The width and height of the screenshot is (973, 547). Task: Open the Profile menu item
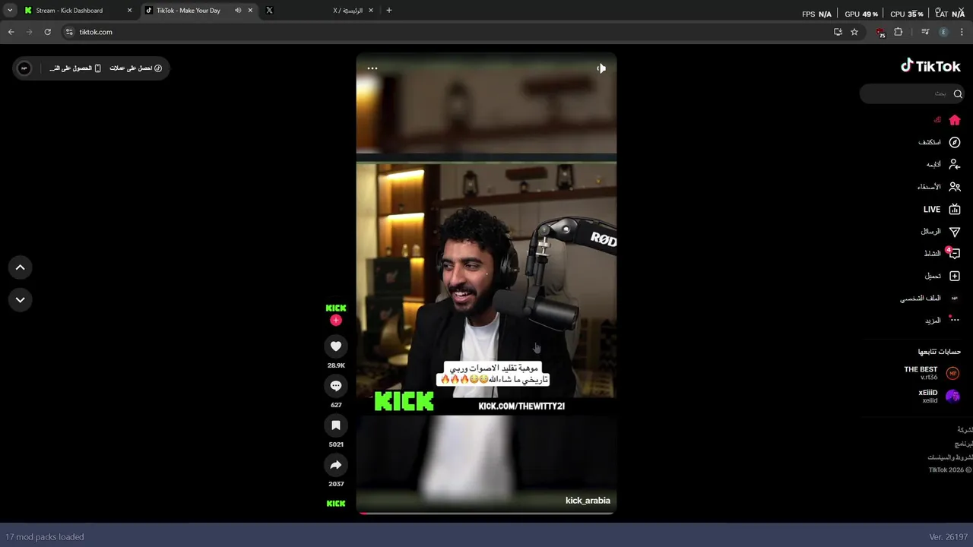coord(930,299)
